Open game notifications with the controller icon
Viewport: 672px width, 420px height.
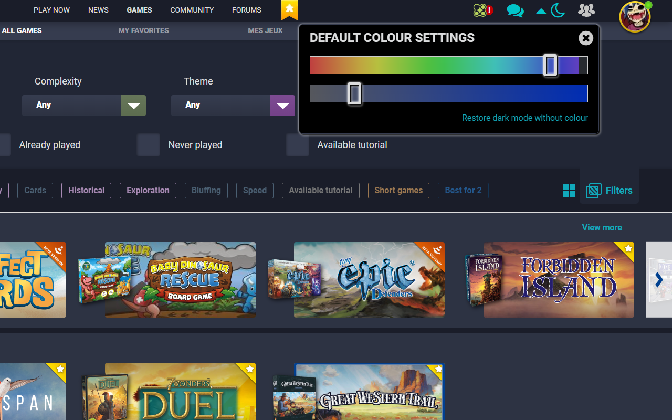pyautogui.click(x=481, y=9)
